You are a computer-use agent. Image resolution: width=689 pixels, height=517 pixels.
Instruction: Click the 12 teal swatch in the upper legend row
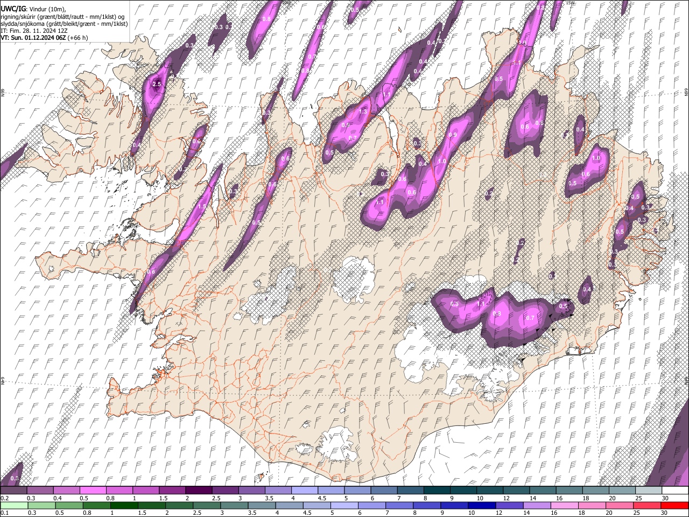coord(517,491)
